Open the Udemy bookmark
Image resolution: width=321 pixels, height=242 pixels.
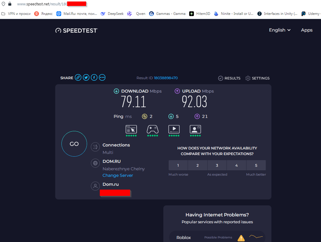click(311, 14)
